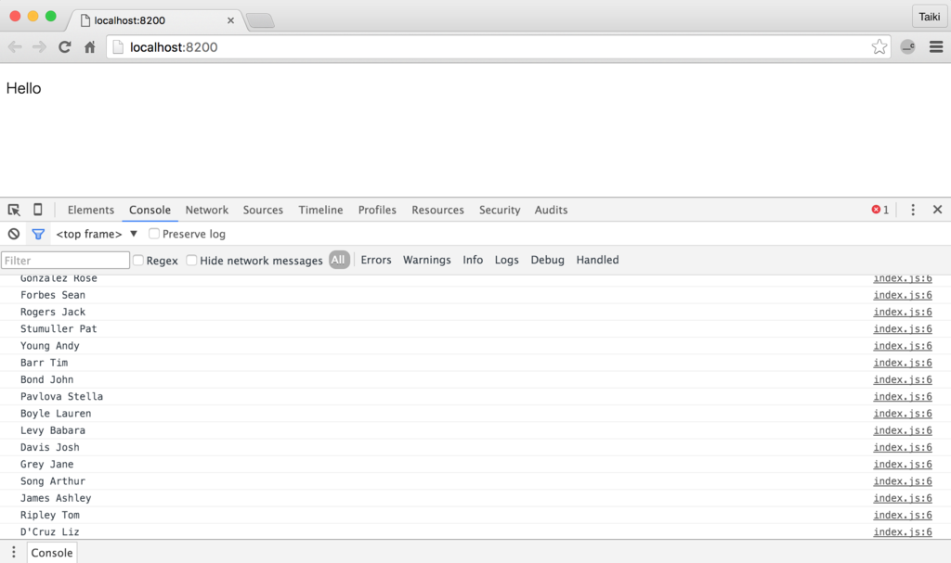The image size is (951, 563).
Task: Filter console to Logs
Action: click(x=506, y=260)
